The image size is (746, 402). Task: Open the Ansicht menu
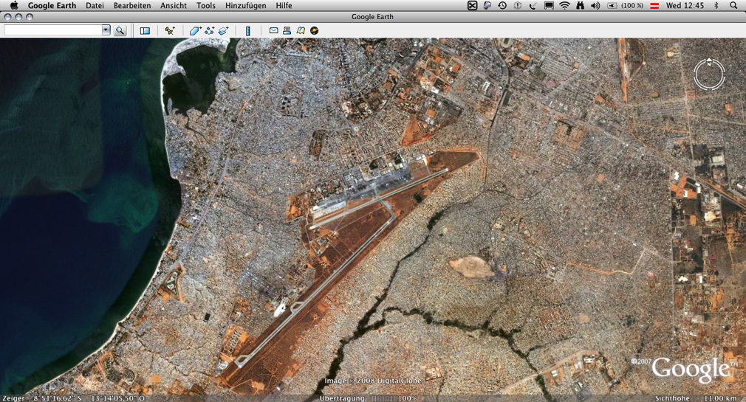[x=174, y=6]
